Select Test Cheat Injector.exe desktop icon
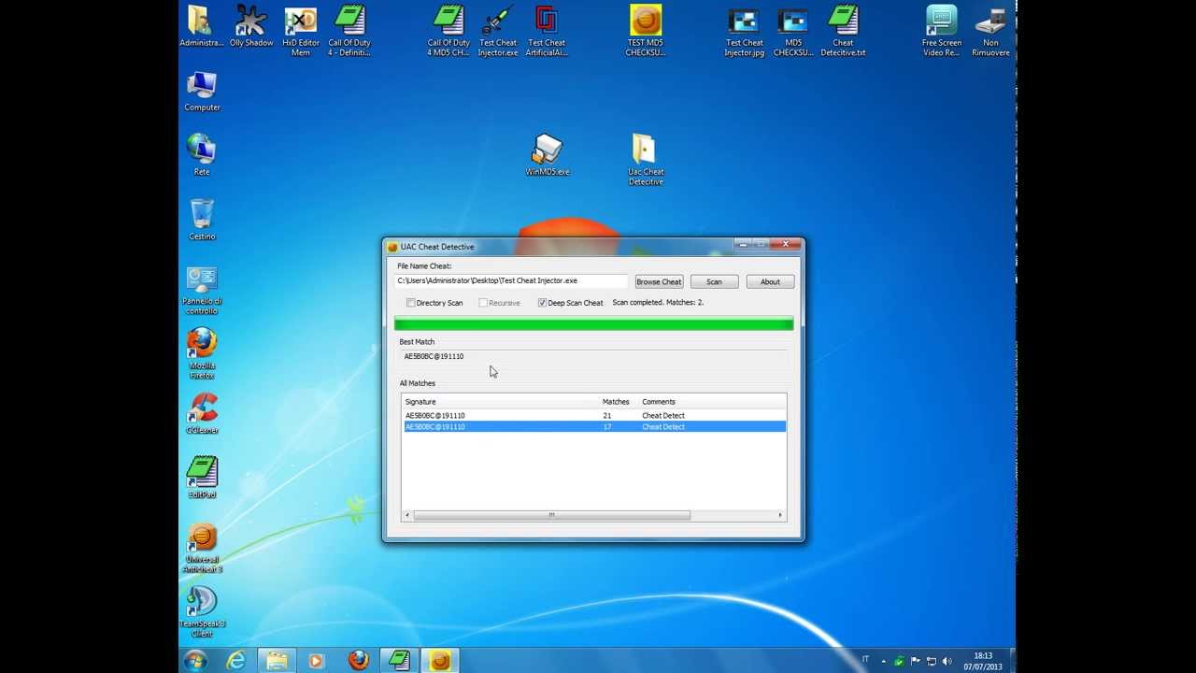 tap(498, 32)
